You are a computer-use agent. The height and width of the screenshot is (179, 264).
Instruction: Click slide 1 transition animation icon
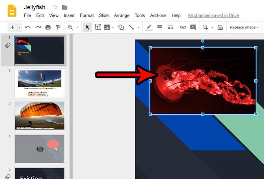pyautogui.click(x=8, y=45)
